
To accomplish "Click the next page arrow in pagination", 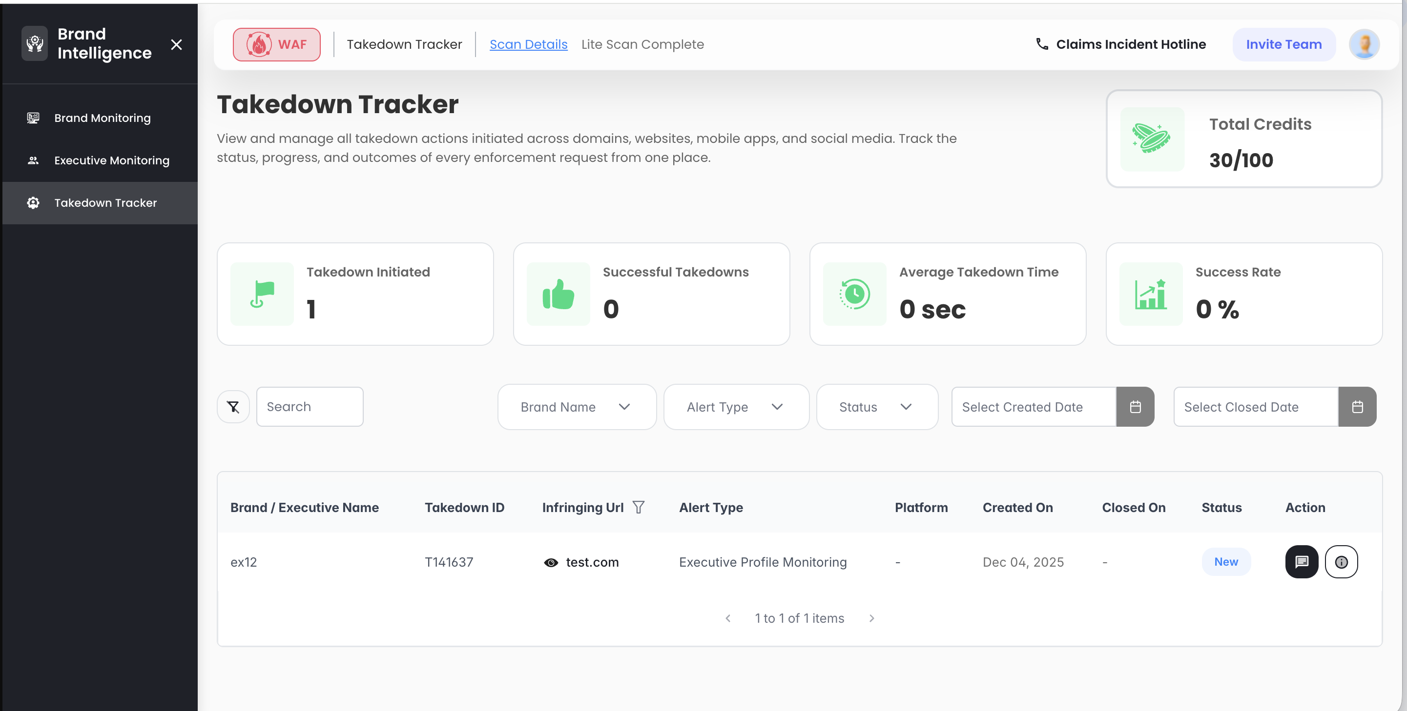I will tap(871, 618).
